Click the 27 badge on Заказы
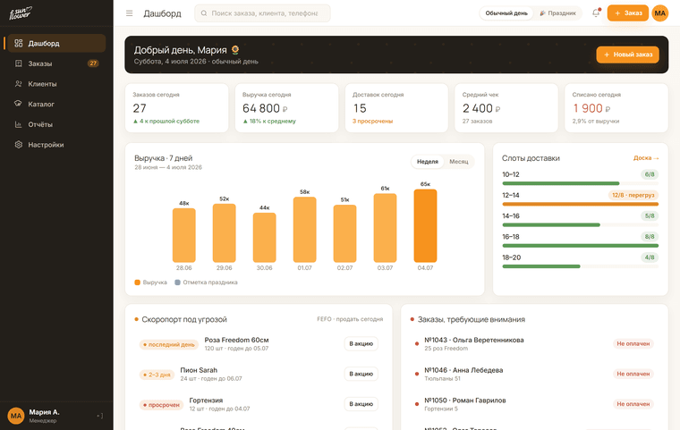The width and height of the screenshot is (680, 430). [x=93, y=63]
